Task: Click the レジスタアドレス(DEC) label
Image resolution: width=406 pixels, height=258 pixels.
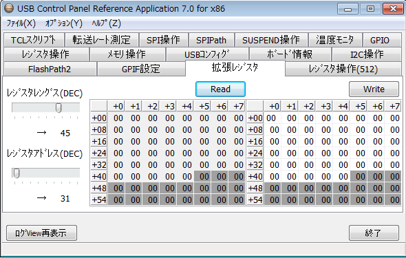Action: click(x=45, y=153)
